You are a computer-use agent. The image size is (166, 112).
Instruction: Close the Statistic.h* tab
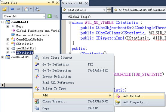click(86, 3)
